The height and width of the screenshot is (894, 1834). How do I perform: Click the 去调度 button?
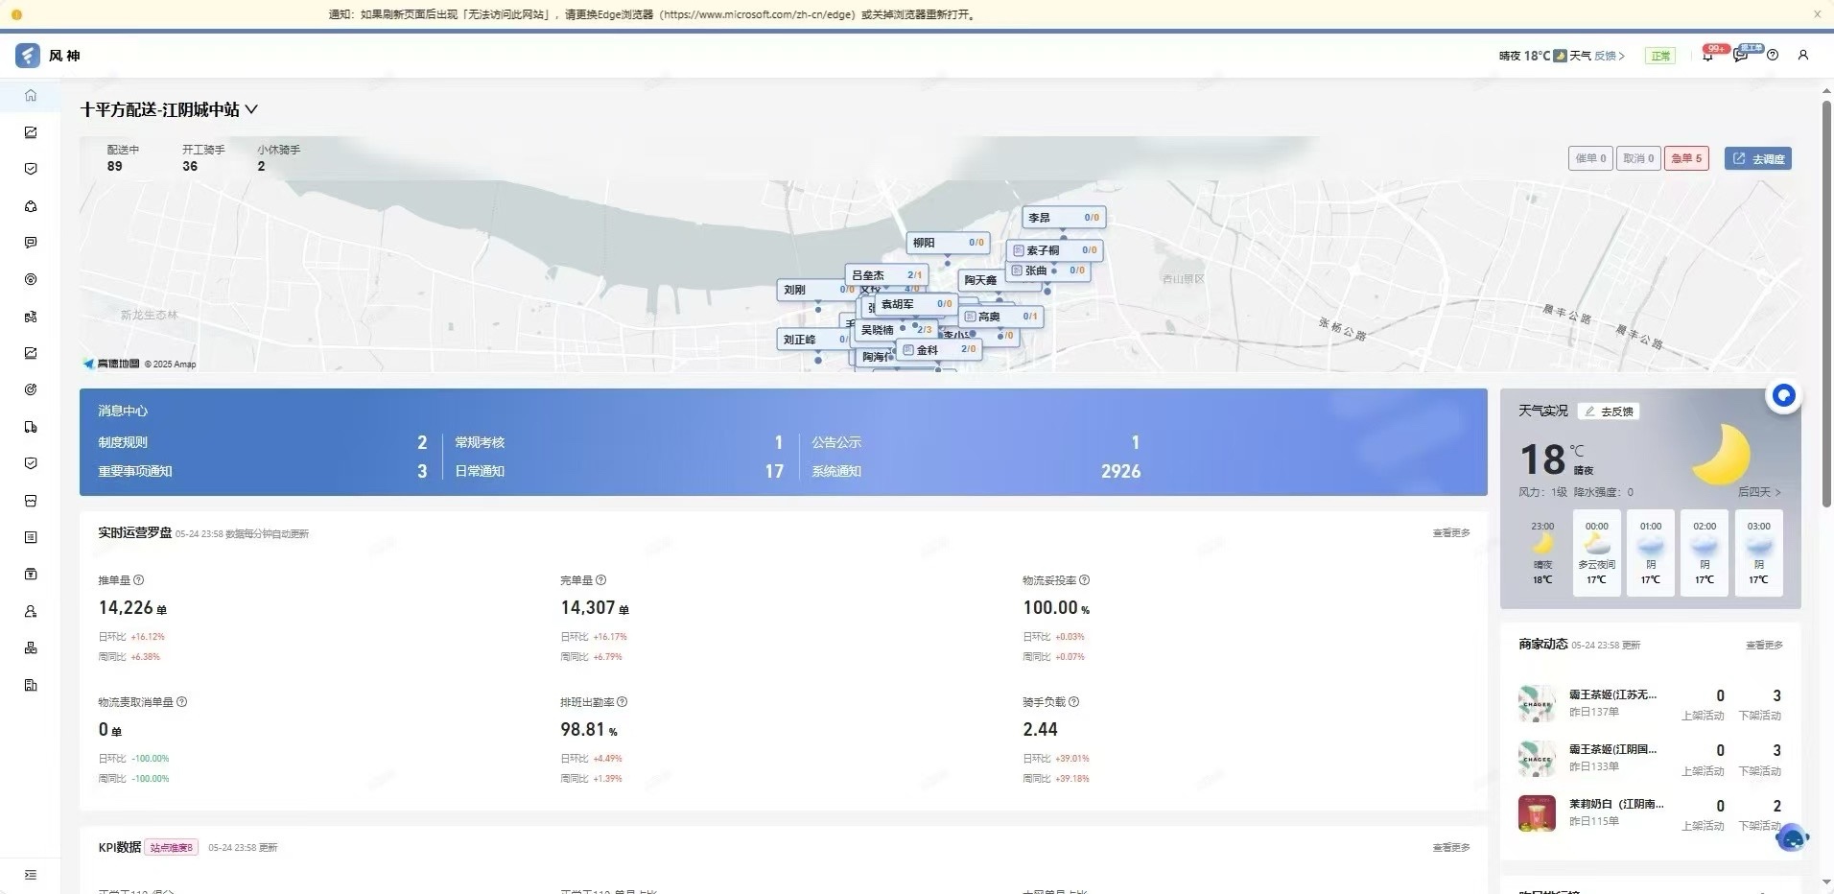(x=1758, y=159)
